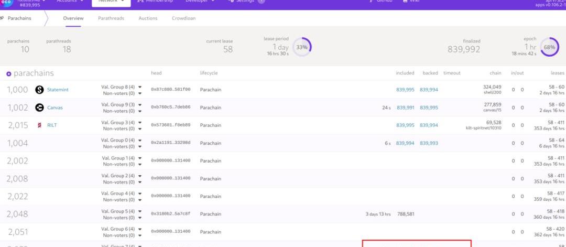Click the Canvas chain logo icon
The width and height of the screenshot is (566, 247).
coord(39,108)
